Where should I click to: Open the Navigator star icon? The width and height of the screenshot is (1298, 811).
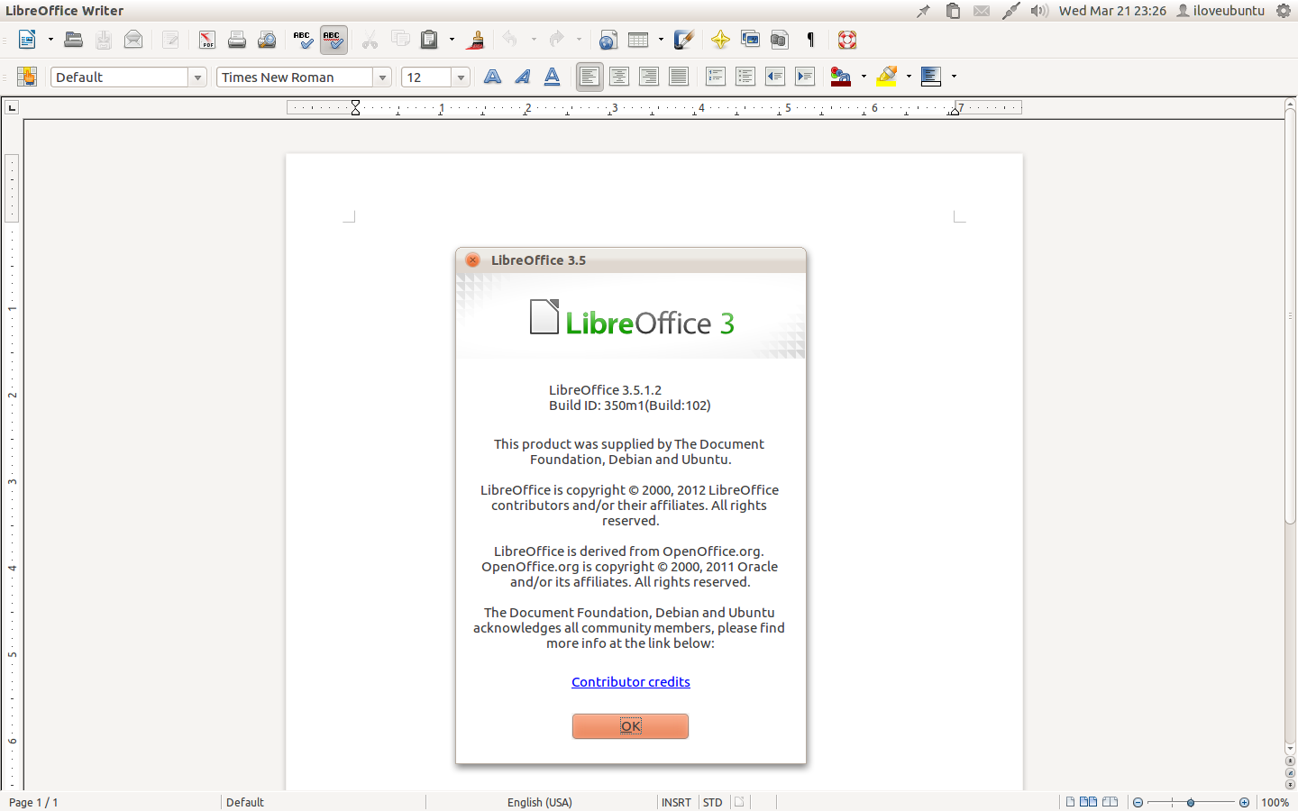720,40
